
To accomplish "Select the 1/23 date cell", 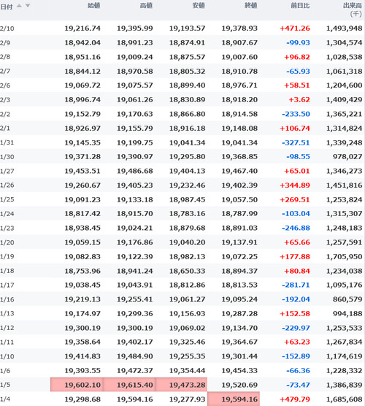I will [x=7, y=228].
